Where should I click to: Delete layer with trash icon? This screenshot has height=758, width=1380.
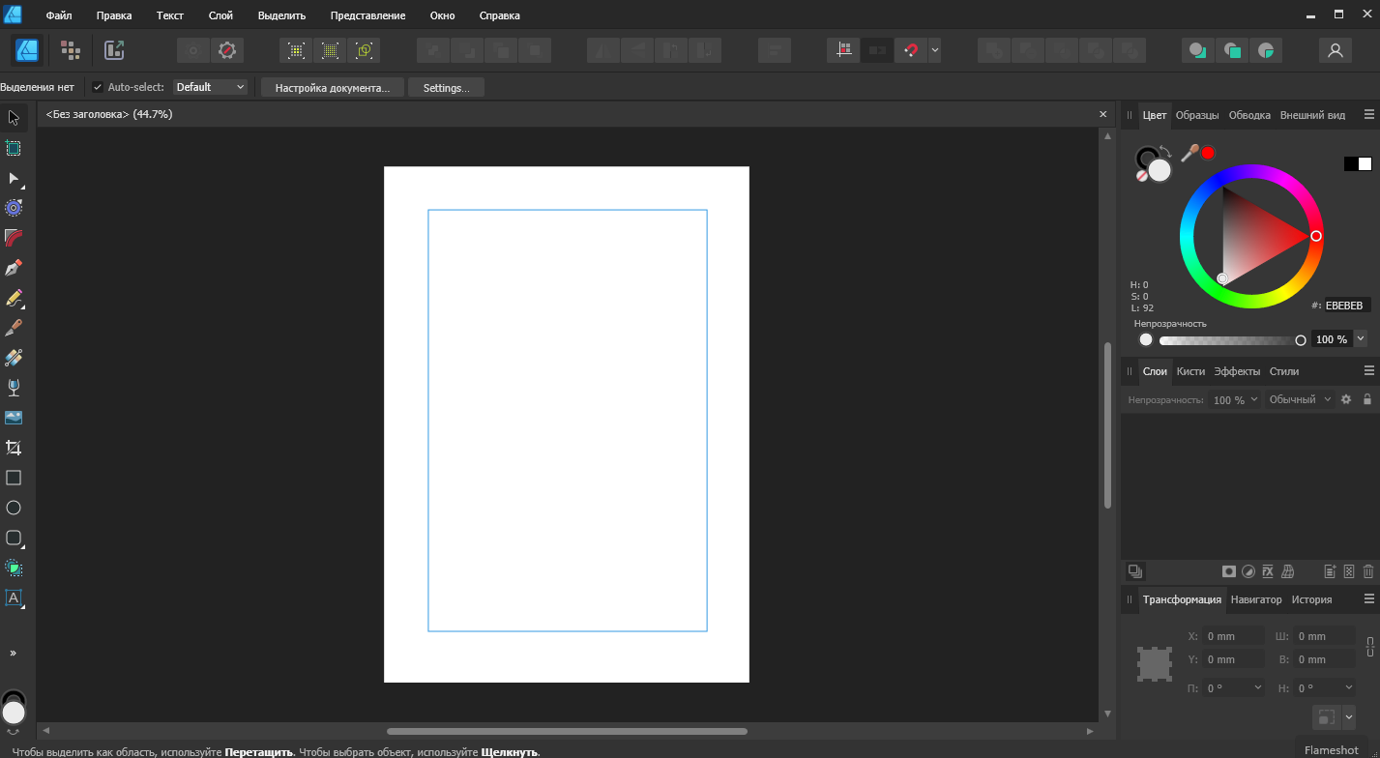point(1368,571)
